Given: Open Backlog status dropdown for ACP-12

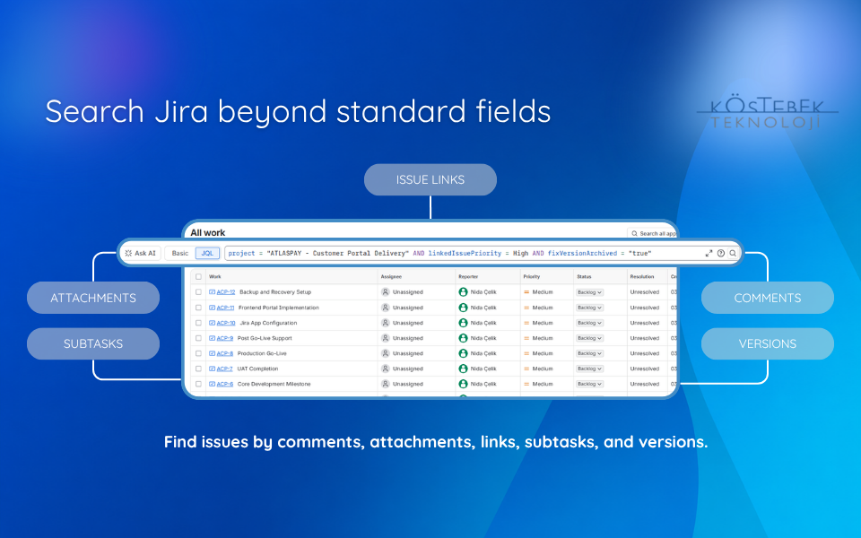Looking at the screenshot, I should coord(590,292).
